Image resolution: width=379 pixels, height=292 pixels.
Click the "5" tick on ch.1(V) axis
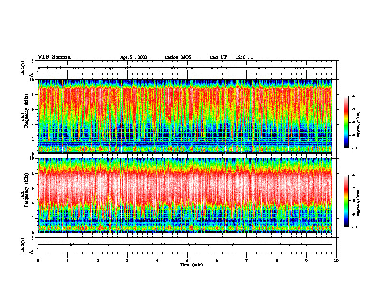pyautogui.click(x=33, y=61)
